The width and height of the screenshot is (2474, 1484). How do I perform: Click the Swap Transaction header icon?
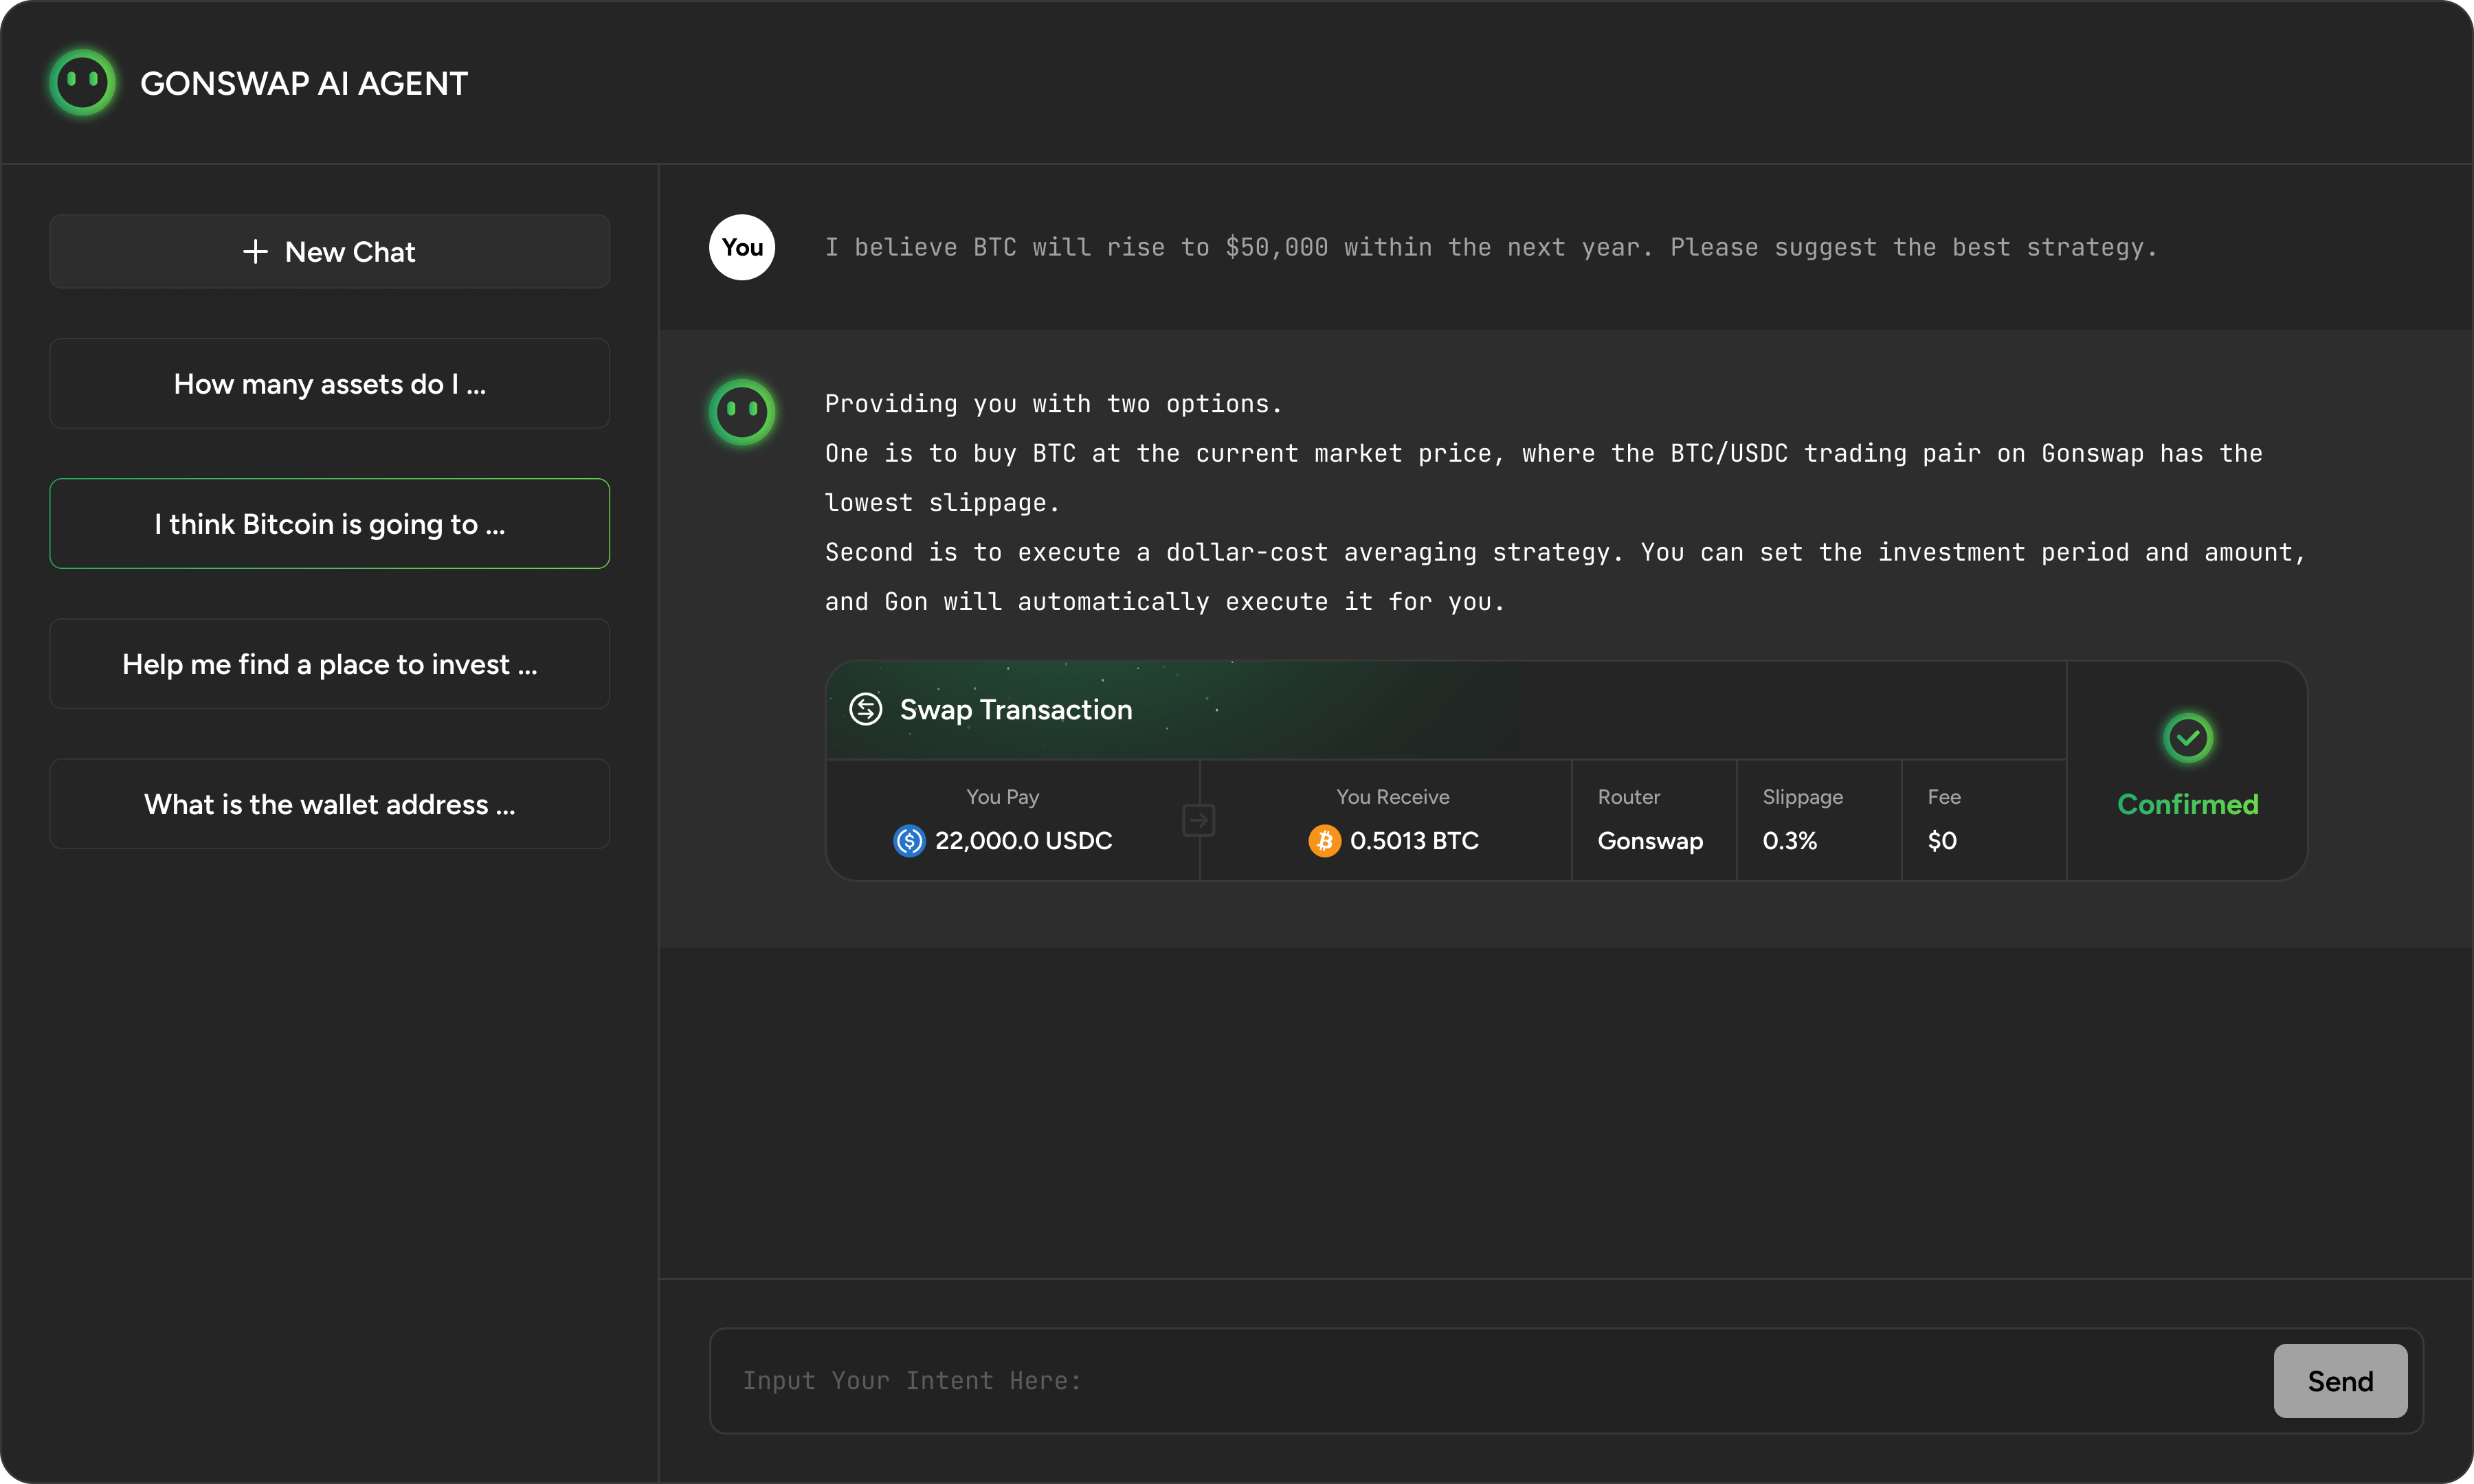(865, 709)
